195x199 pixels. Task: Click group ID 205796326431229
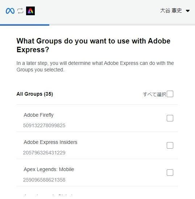44,153
